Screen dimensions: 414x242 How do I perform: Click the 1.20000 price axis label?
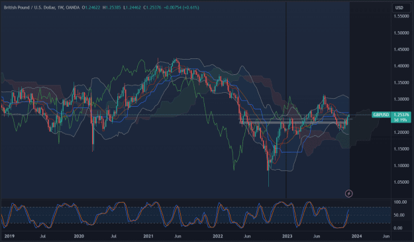(x=401, y=133)
